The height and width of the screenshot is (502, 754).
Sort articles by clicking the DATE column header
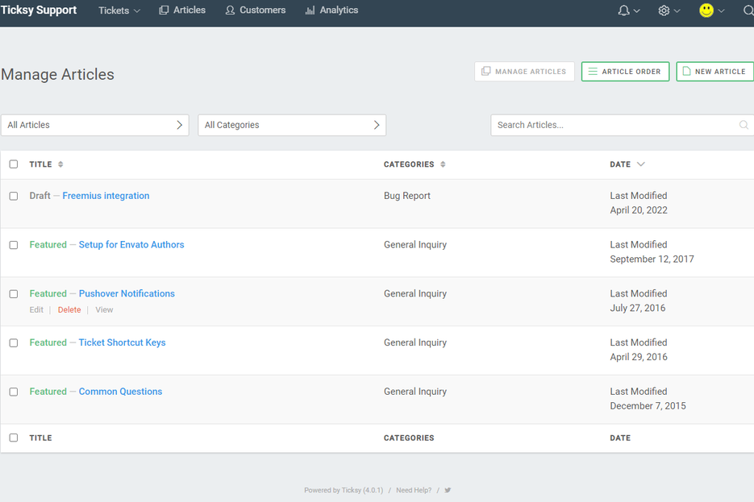click(622, 164)
